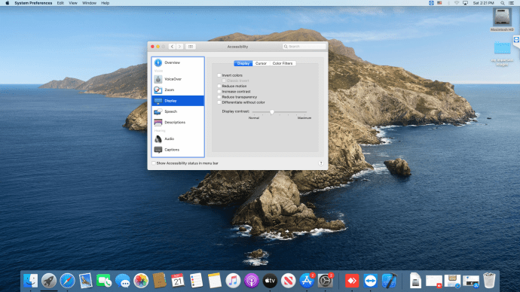Image resolution: width=520 pixels, height=292 pixels.
Task: Select the Audio hearing settings
Action: coord(178,139)
